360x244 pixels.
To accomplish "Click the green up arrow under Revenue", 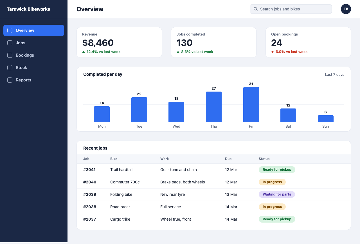I will [x=84, y=52].
